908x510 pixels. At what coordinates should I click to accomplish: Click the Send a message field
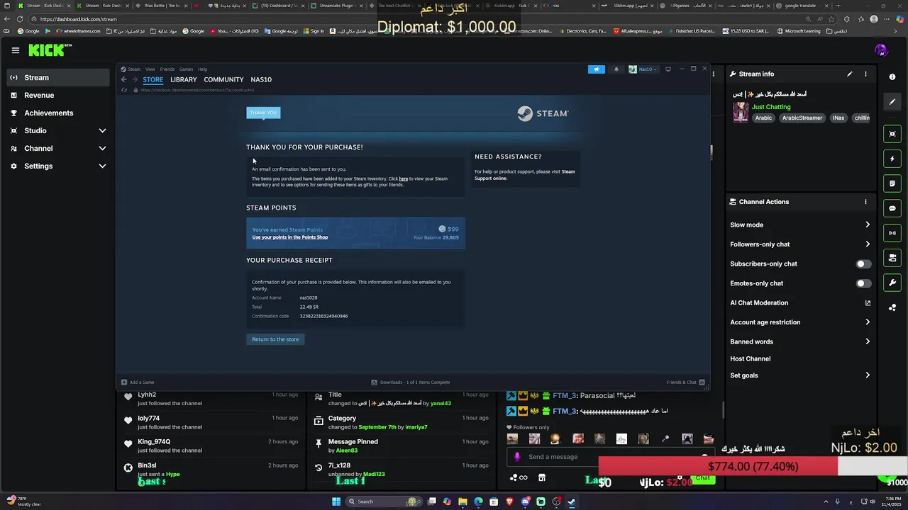pos(610,457)
